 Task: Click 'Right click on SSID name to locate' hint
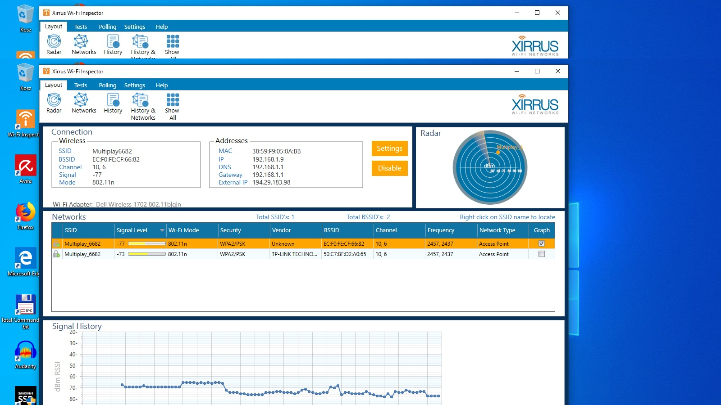point(507,217)
